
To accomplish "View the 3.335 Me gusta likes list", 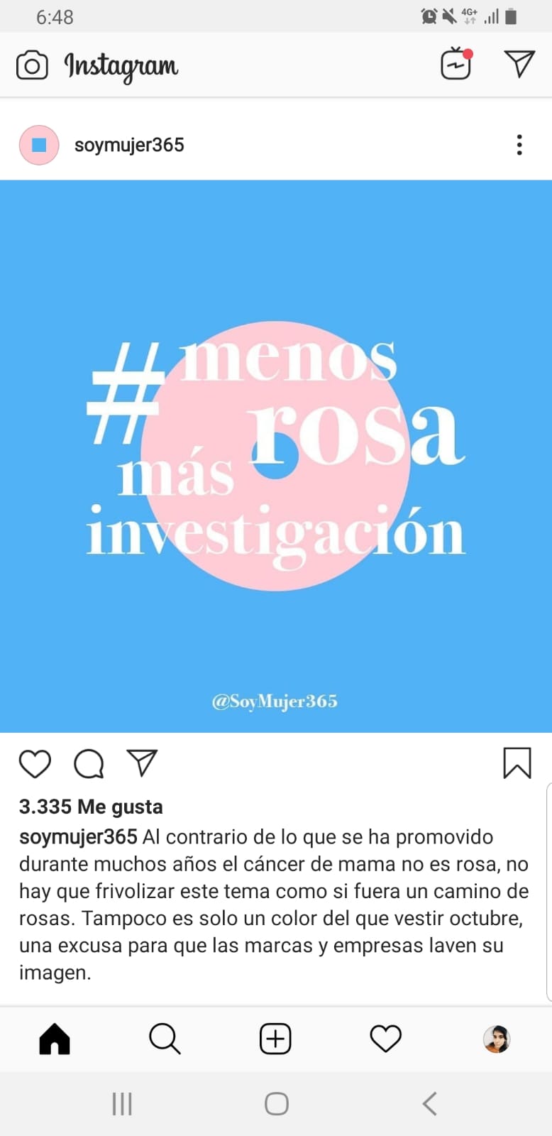I will (x=91, y=807).
